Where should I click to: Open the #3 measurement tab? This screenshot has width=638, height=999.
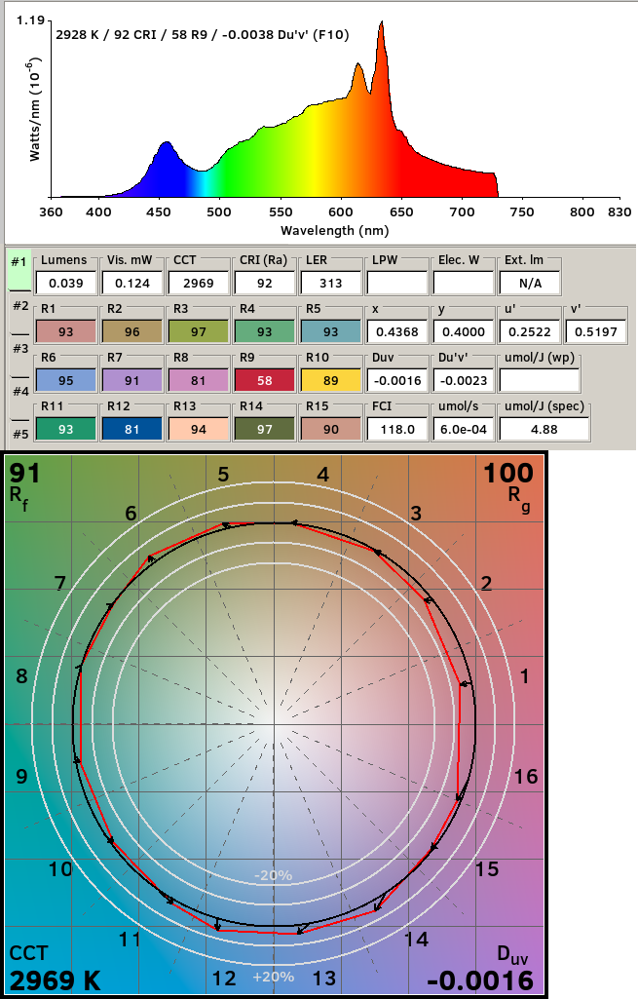click(x=20, y=355)
